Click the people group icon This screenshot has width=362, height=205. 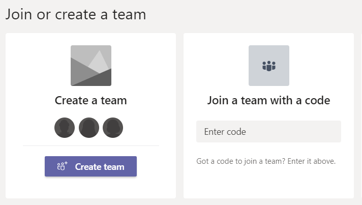point(269,66)
